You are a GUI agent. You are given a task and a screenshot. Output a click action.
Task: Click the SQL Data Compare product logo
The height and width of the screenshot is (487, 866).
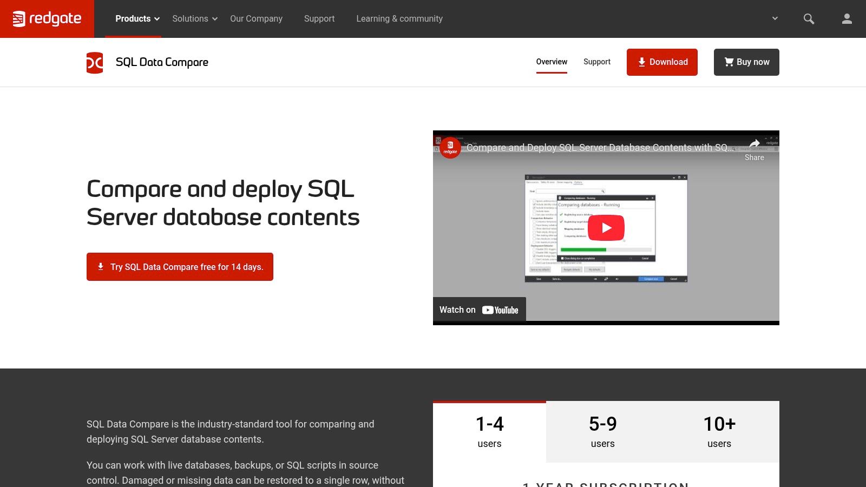pos(95,62)
